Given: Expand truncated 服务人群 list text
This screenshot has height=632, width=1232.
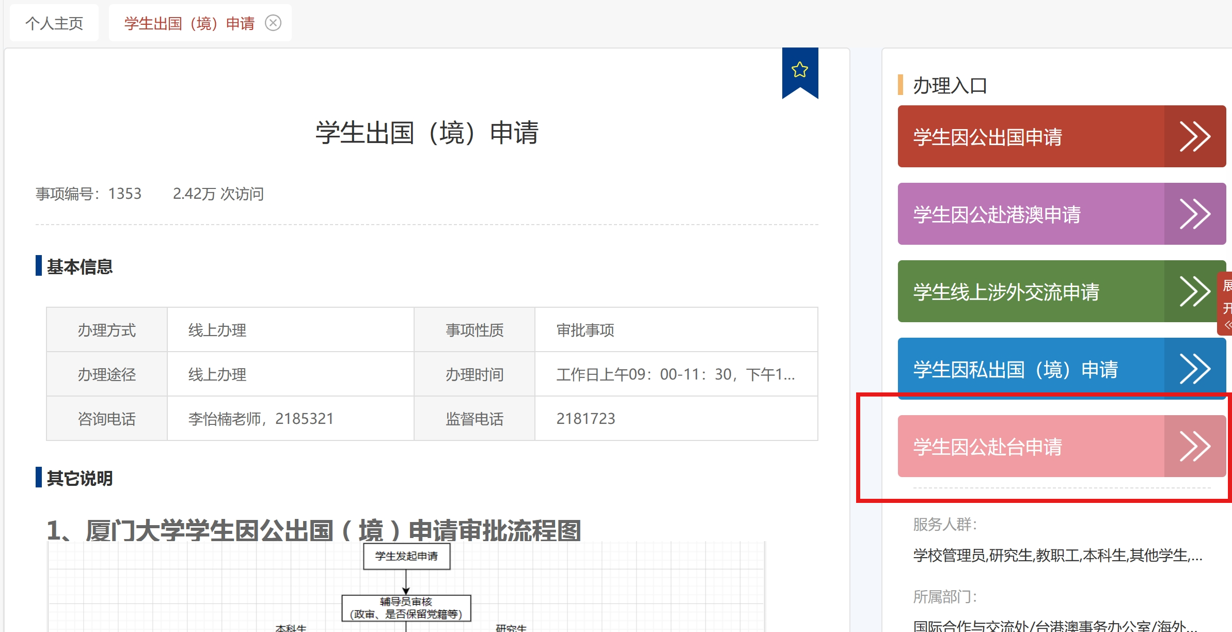Looking at the screenshot, I should pos(1057,556).
